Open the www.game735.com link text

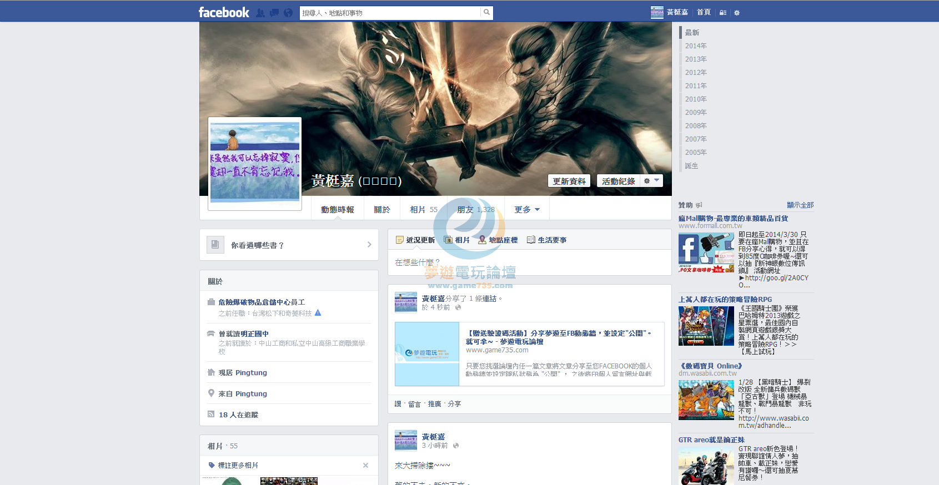coord(497,350)
